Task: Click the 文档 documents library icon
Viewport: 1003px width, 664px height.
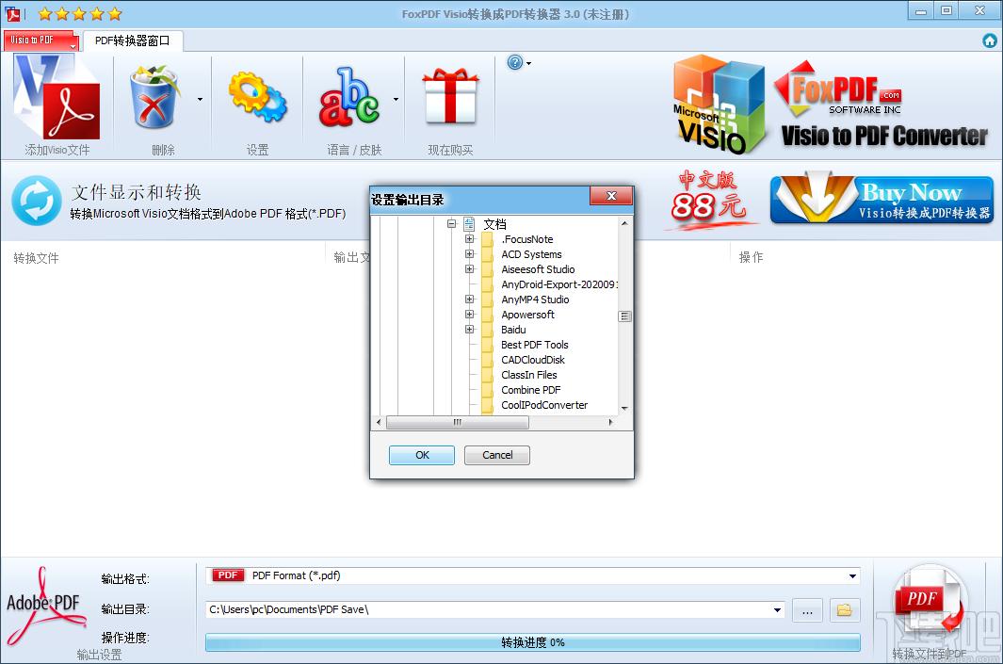Action: tap(469, 224)
